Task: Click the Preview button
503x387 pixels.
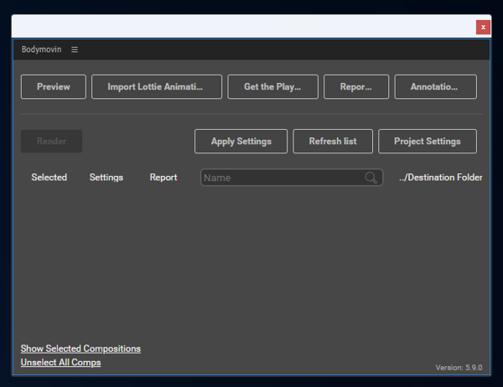Action: click(54, 86)
